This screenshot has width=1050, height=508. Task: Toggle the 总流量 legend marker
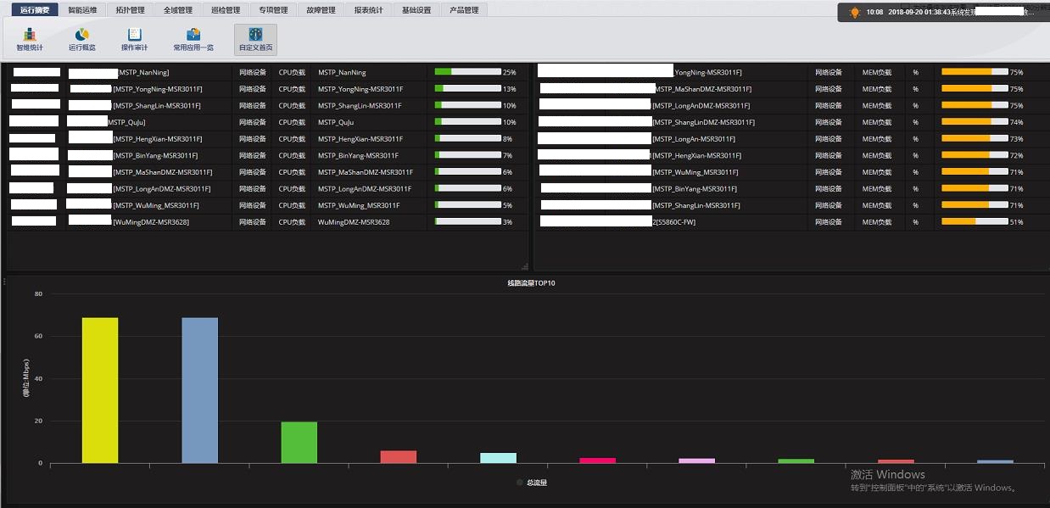click(520, 483)
